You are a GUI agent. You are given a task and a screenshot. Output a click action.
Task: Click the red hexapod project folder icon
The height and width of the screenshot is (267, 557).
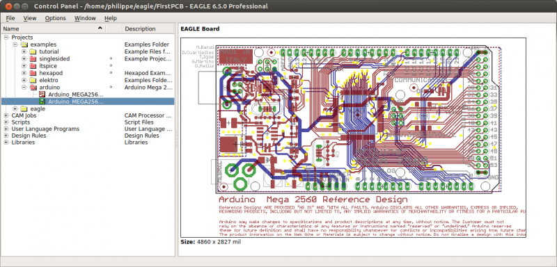pos(33,73)
